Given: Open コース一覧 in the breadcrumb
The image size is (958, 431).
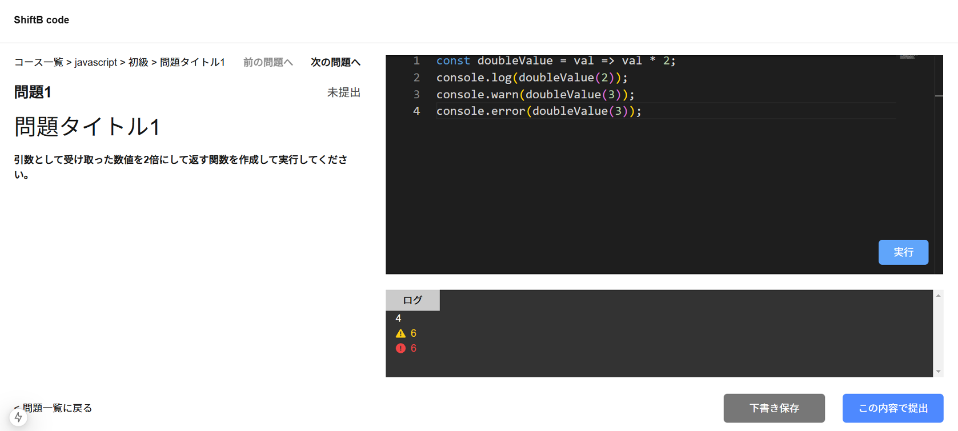Looking at the screenshot, I should (x=38, y=62).
